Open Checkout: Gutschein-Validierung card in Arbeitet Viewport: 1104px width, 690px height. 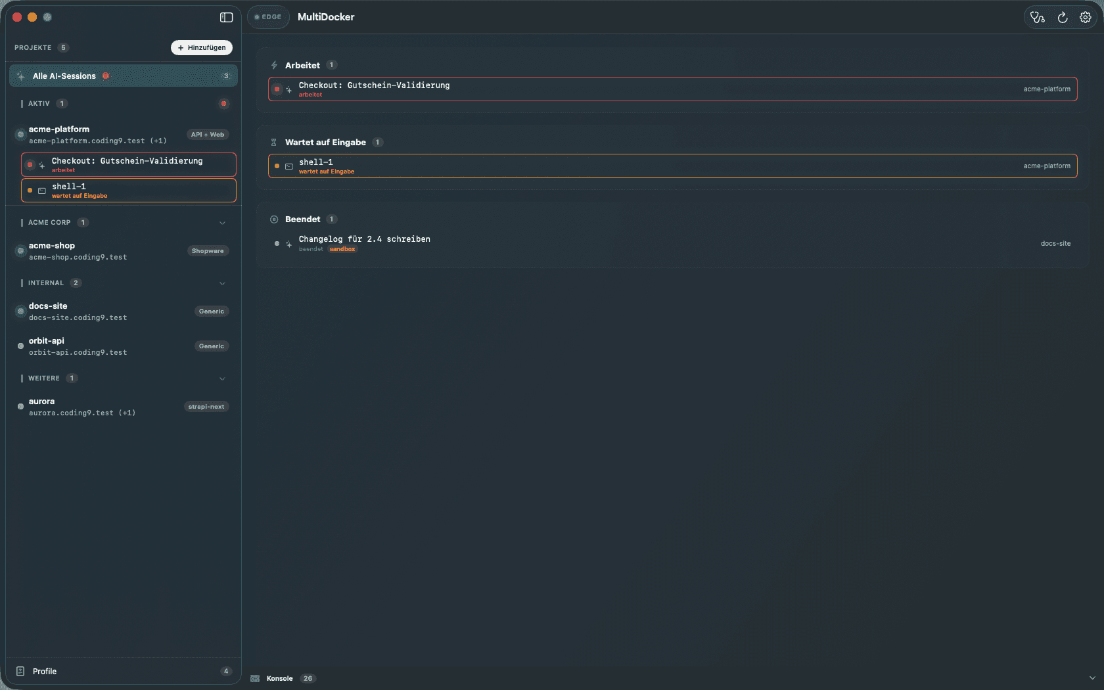pyautogui.click(x=673, y=89)
